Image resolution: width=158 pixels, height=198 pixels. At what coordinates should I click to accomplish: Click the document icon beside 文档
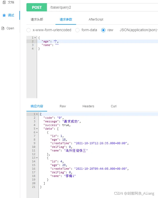click(x=4, y=2)
